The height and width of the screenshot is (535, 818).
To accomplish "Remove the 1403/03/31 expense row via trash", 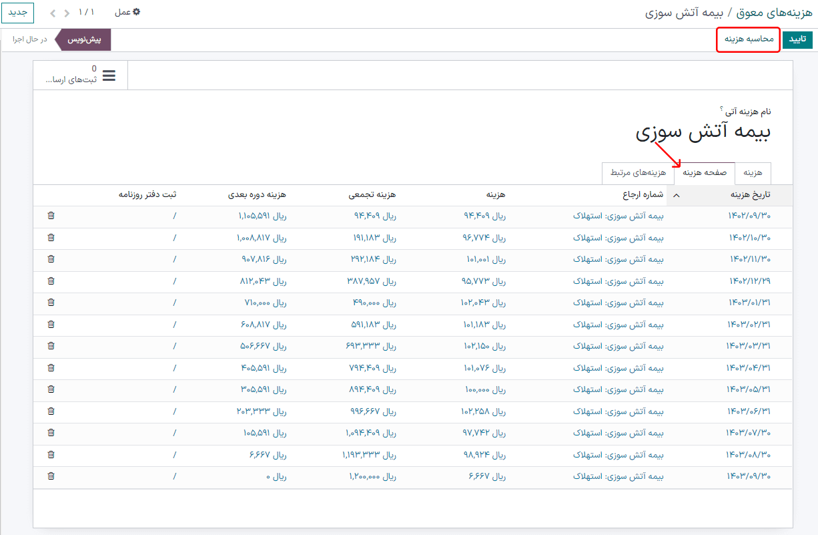I will tap(51, 346).
